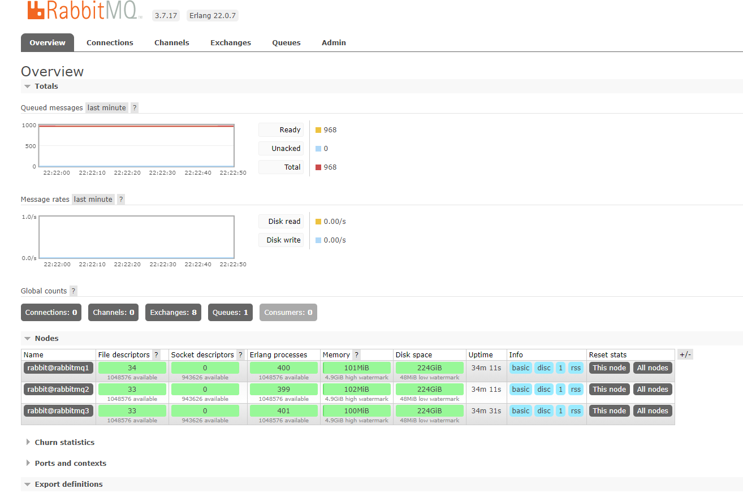
Task: Click the 401 Erlang processes value
Action: [x=284, y=410]
